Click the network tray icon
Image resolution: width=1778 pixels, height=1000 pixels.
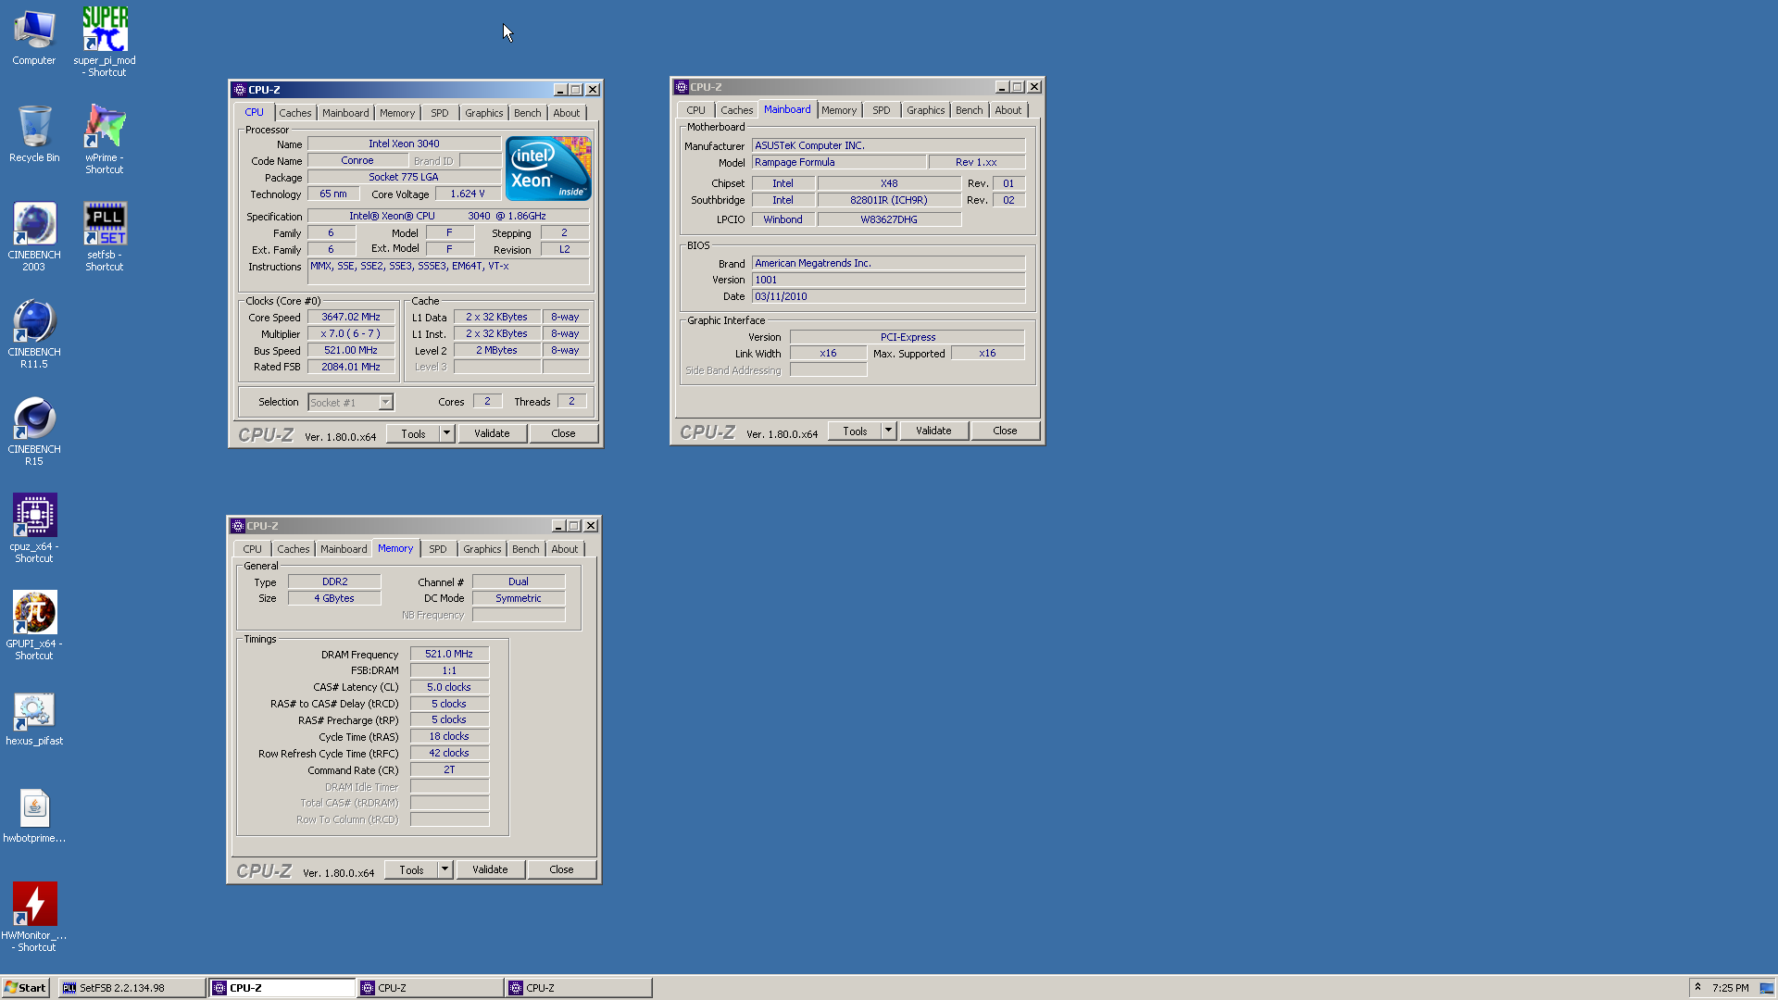[1766, 988]
